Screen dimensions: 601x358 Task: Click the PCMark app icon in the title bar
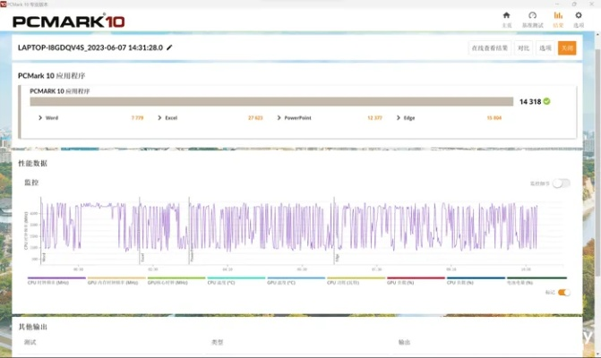click(x=4, y=4)
